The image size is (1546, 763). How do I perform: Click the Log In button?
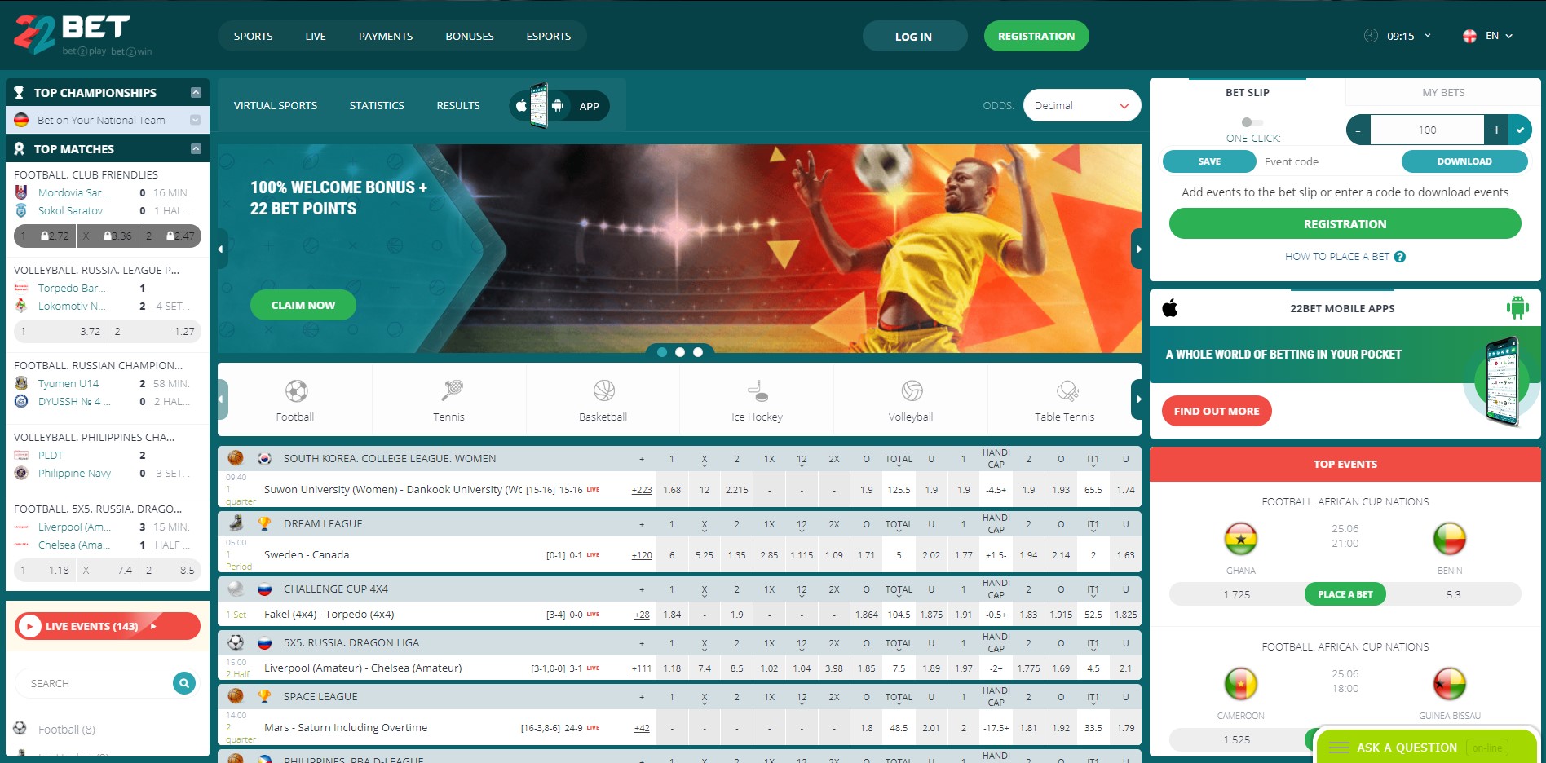tap(914, 37)
